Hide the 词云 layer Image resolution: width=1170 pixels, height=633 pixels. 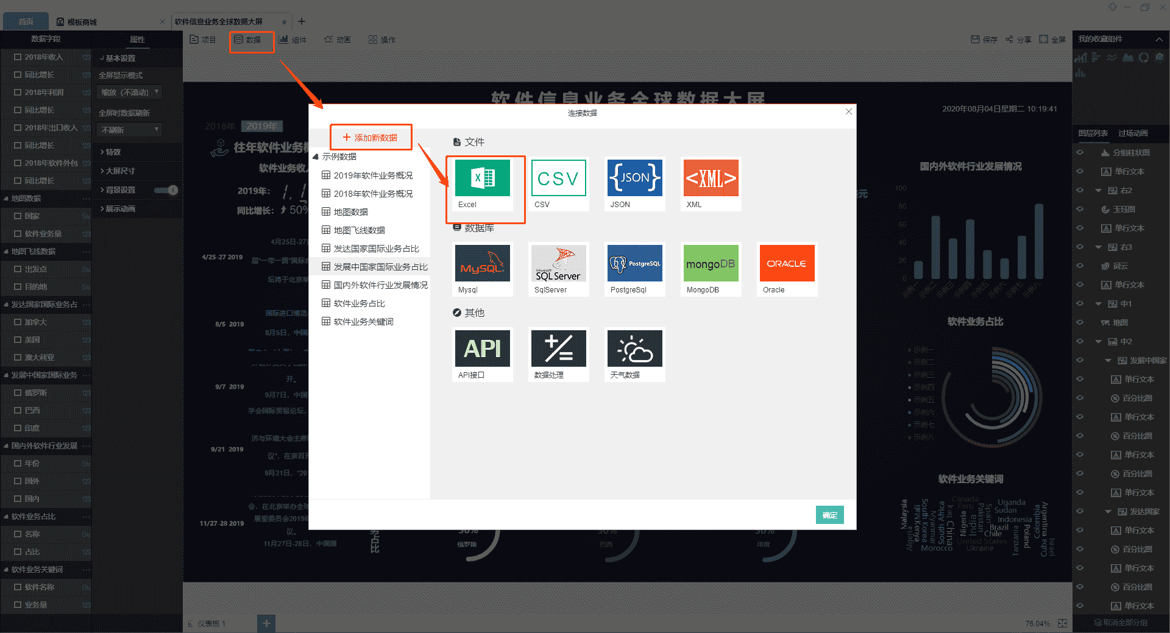click(x=1080, y=266)
